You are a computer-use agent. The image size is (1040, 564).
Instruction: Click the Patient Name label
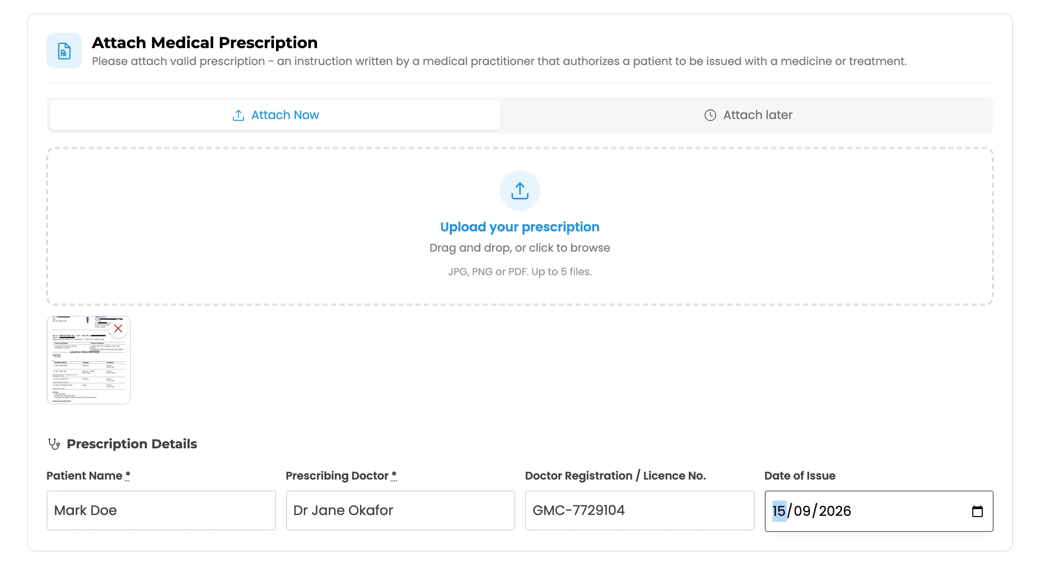pos(88,476)
